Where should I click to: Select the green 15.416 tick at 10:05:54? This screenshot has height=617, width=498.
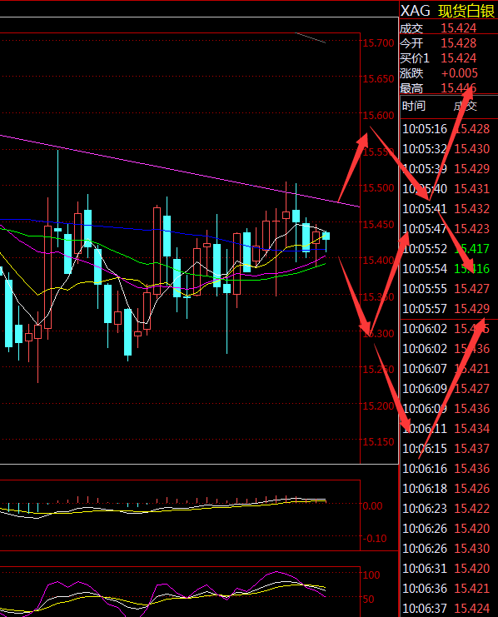[471, 269]
